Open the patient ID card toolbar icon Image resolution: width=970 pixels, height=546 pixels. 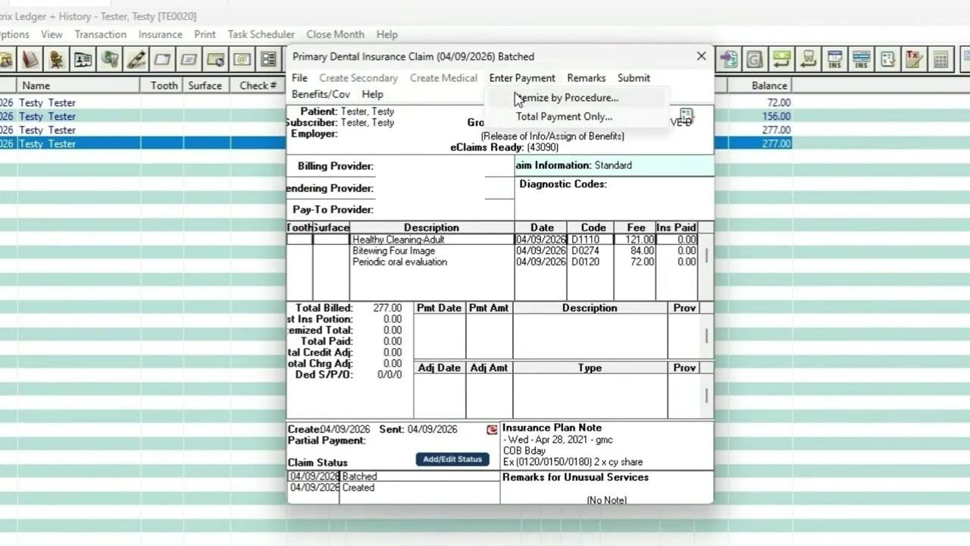coord(83,59)
